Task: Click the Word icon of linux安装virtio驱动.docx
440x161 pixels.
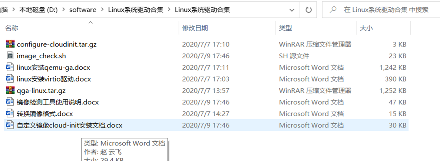Action: [10, 79]
